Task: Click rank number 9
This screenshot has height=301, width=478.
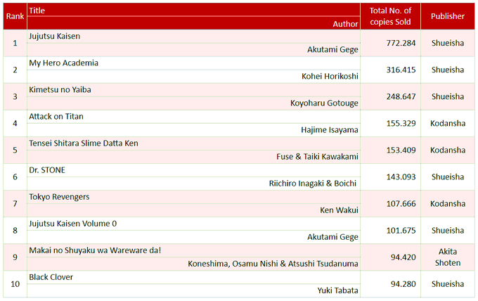Action: coord(15,257)
